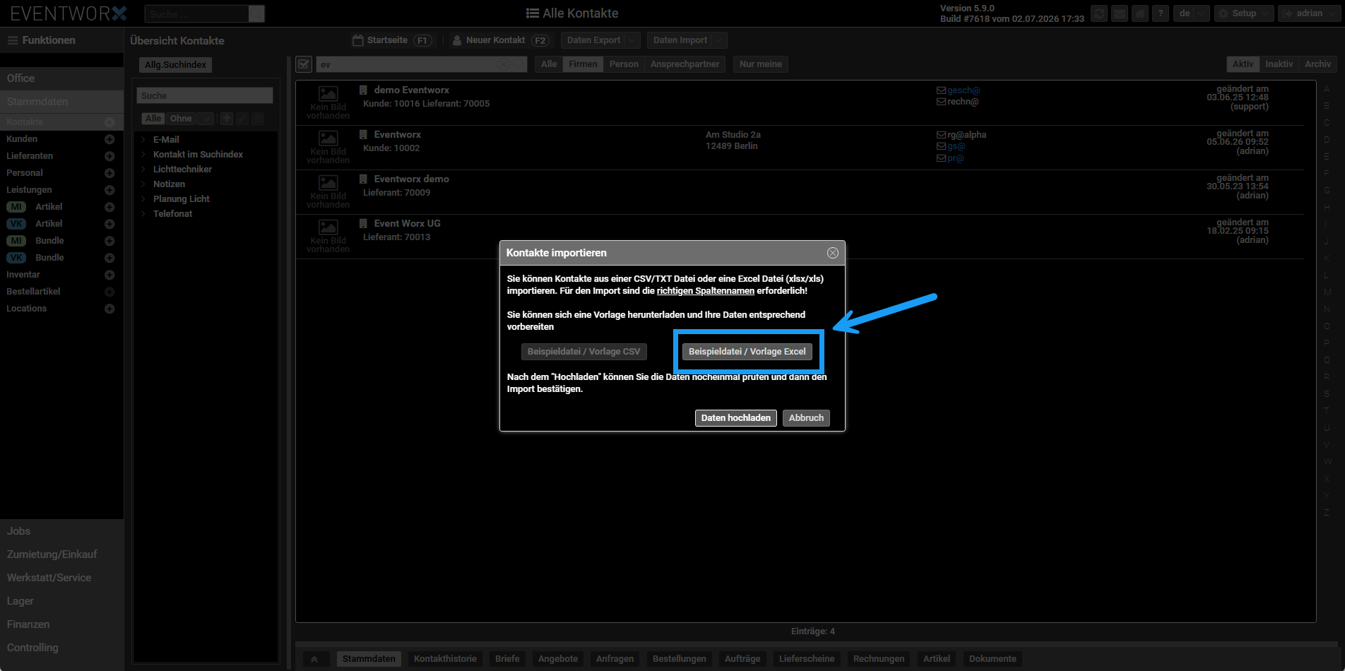
Task: Click plus icon next to Inventar
Action: [x=109, y=275]
